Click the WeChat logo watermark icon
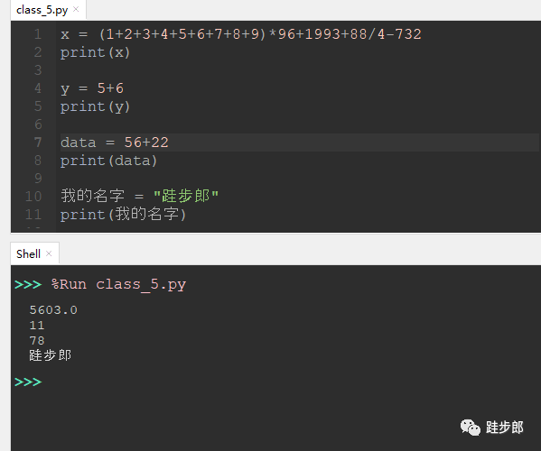 tap(471, 428)
